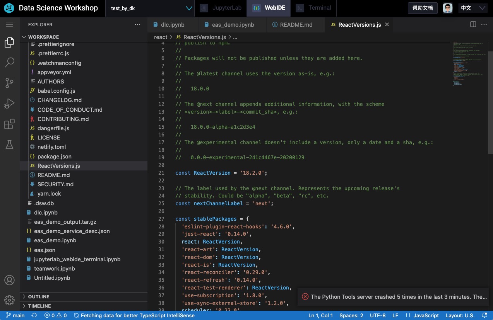493x320 pixels.
Task: Open the Run and Debug view
Action: coord(10,104)
